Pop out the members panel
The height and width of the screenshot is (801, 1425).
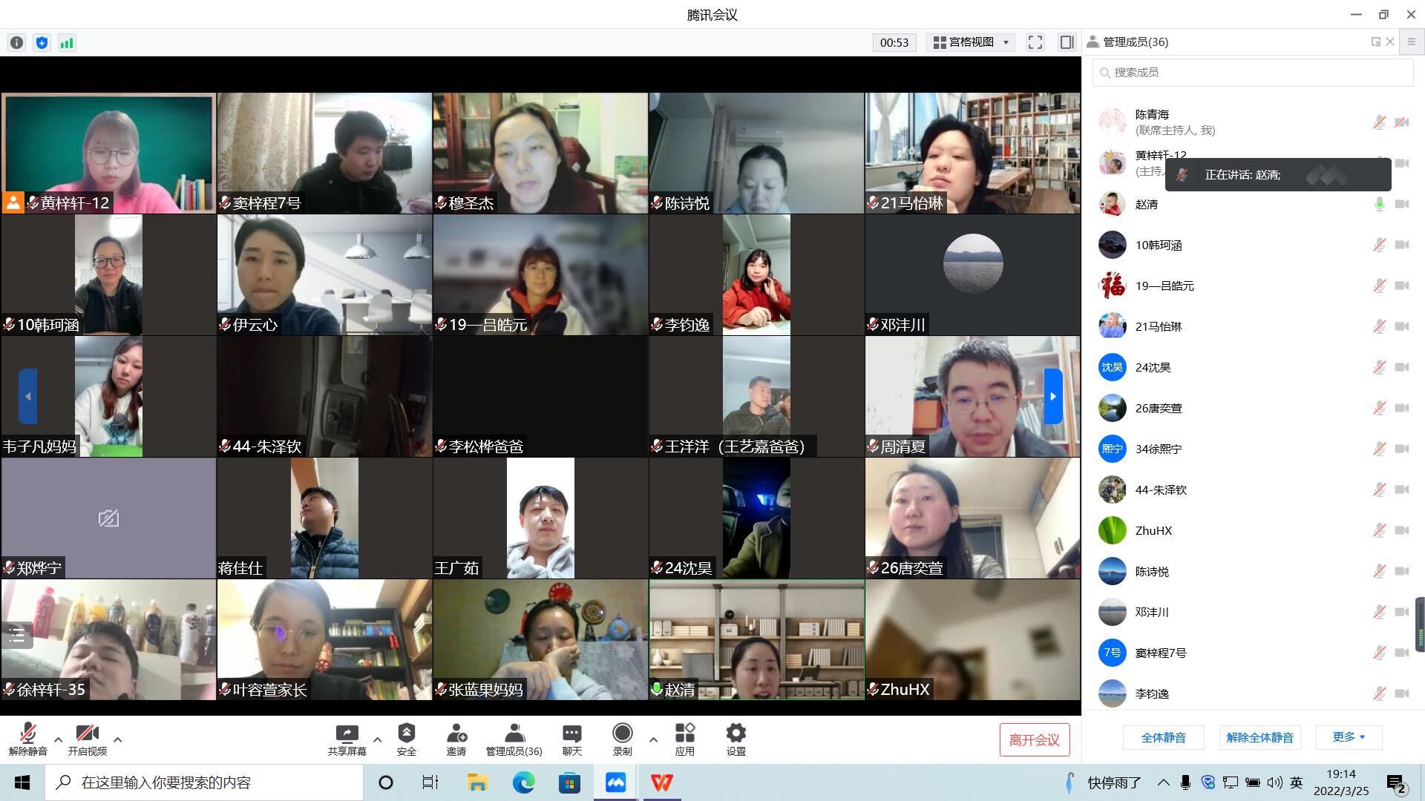(1375, 42)
